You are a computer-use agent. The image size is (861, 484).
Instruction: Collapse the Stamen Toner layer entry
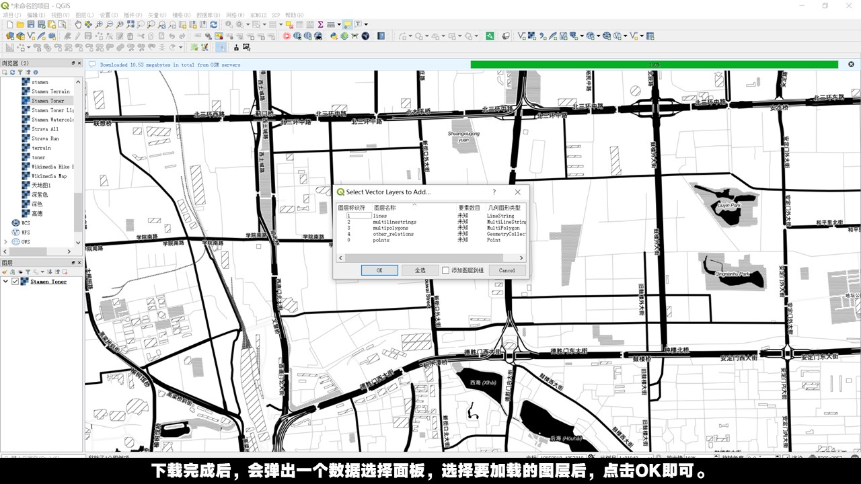pos(5,282)
